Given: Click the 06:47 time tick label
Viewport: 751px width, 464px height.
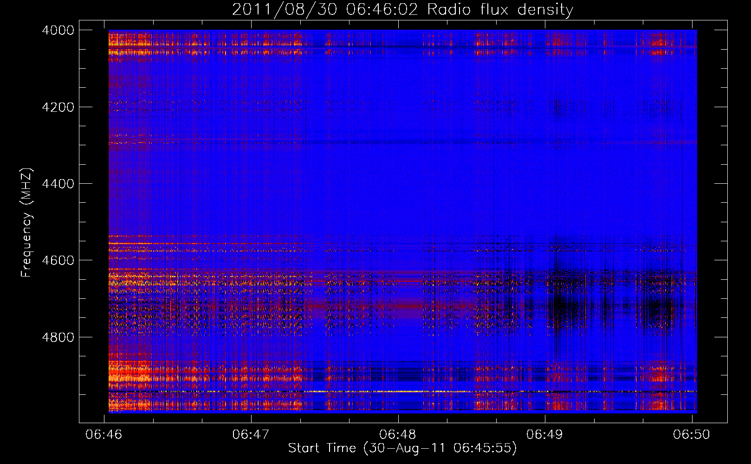Looking at the screenshot, I should coord(251,434).
